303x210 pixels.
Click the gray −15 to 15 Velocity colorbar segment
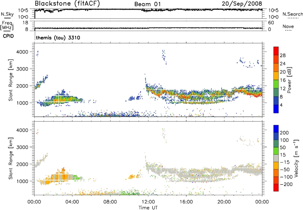276,158
